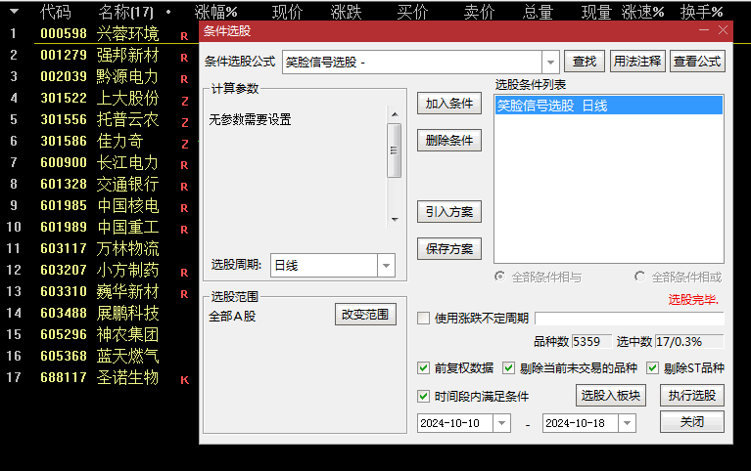This screenshot has width=751, height=471.
Task: Toggle 时间段内满足条件 checkbox
Action: click(x=423, y=396)
